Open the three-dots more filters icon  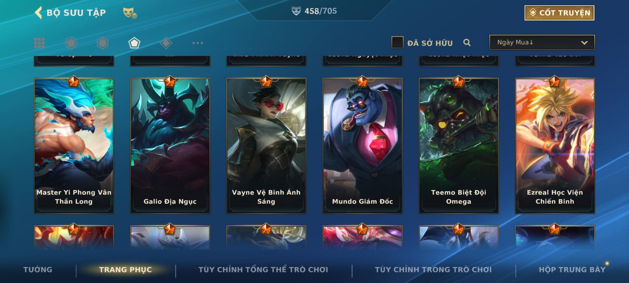[198, 43]
